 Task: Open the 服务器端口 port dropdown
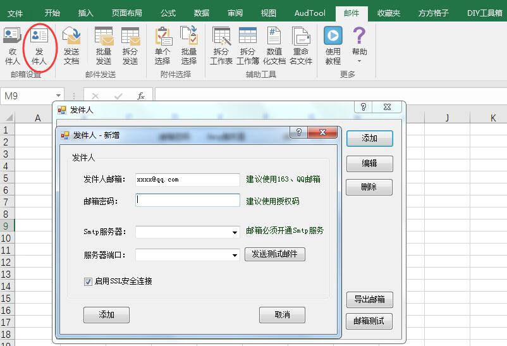click(235, 256)
